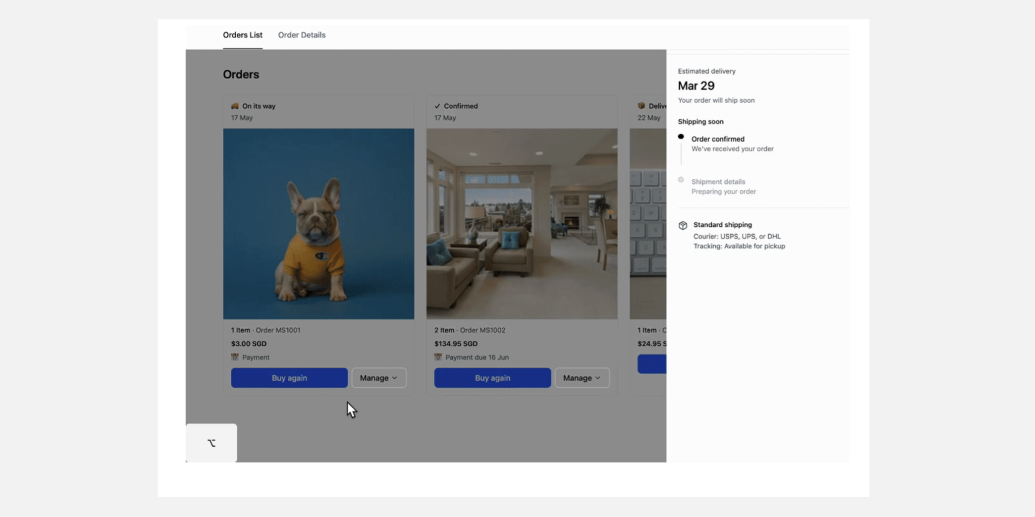Click the '$134.95 SGD' price
The width and height of the screenshot is (1035, 517).
pyautogui.click(x=456, y=344)
